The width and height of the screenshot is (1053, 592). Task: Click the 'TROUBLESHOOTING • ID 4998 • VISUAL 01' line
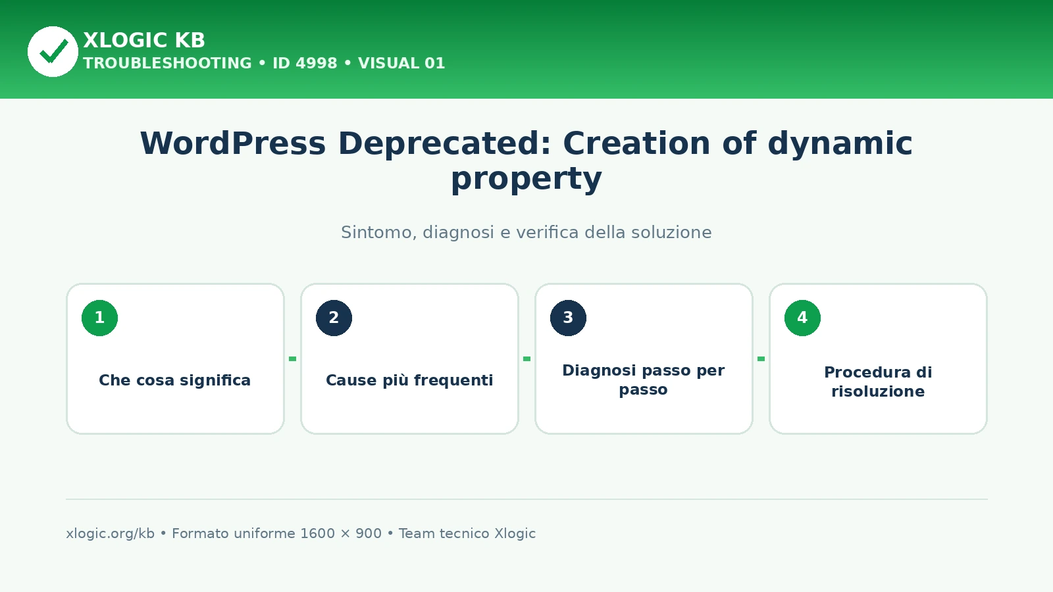tap(264, 63)
